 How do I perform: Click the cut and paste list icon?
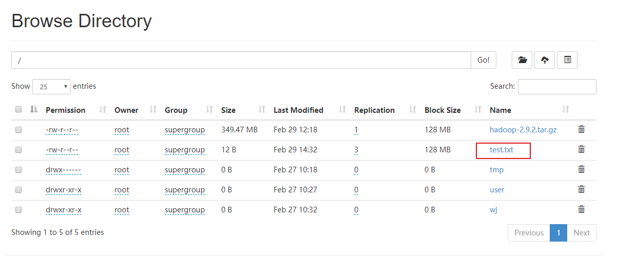tap(567, 60)
